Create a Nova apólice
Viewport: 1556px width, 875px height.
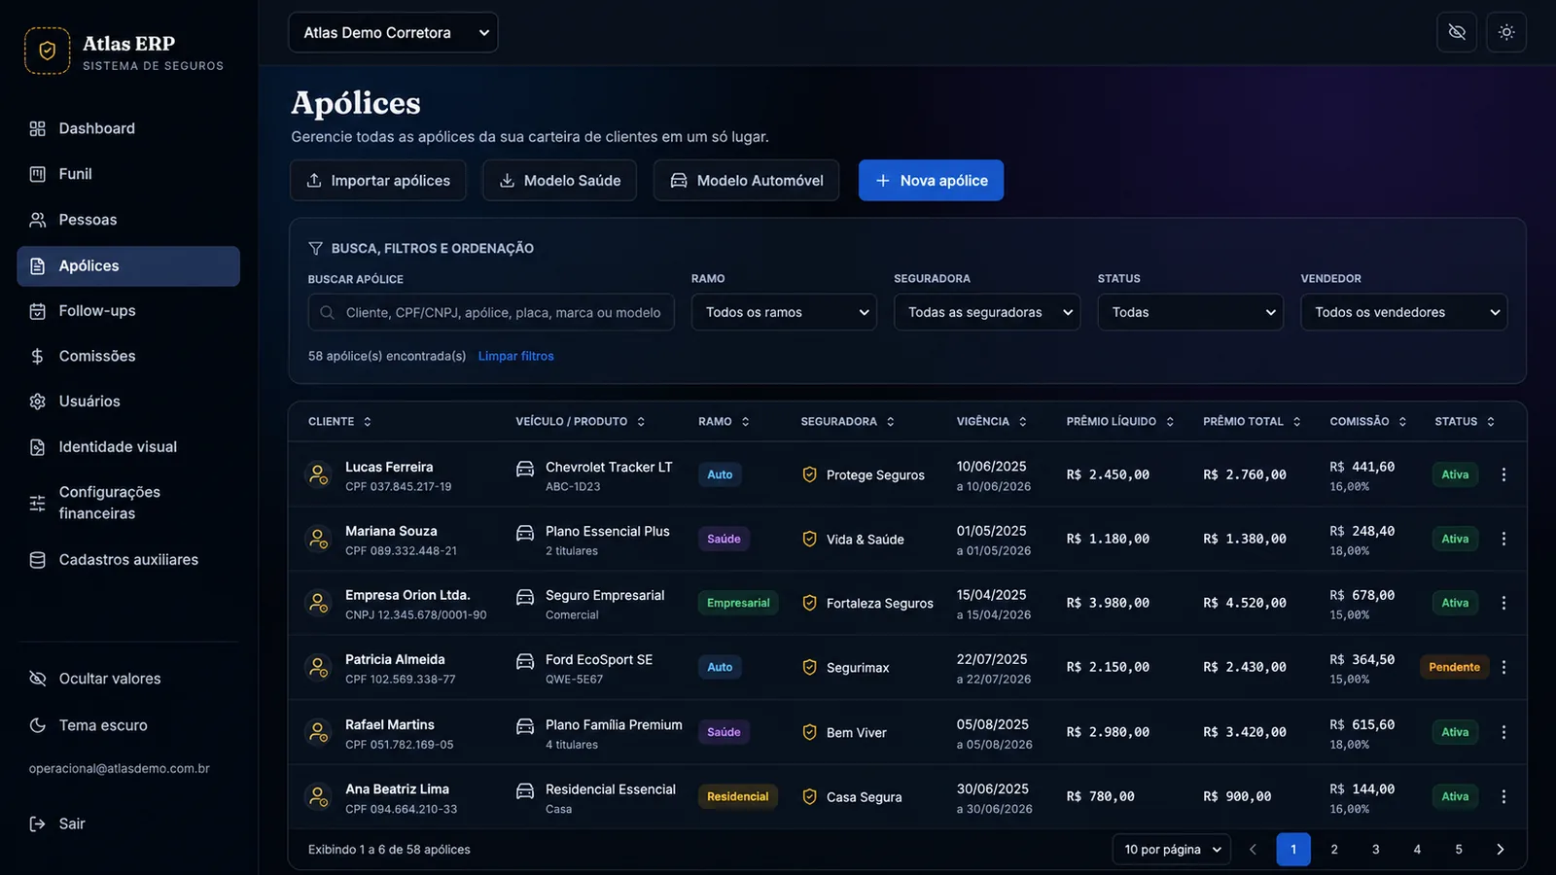pos(931,180)
